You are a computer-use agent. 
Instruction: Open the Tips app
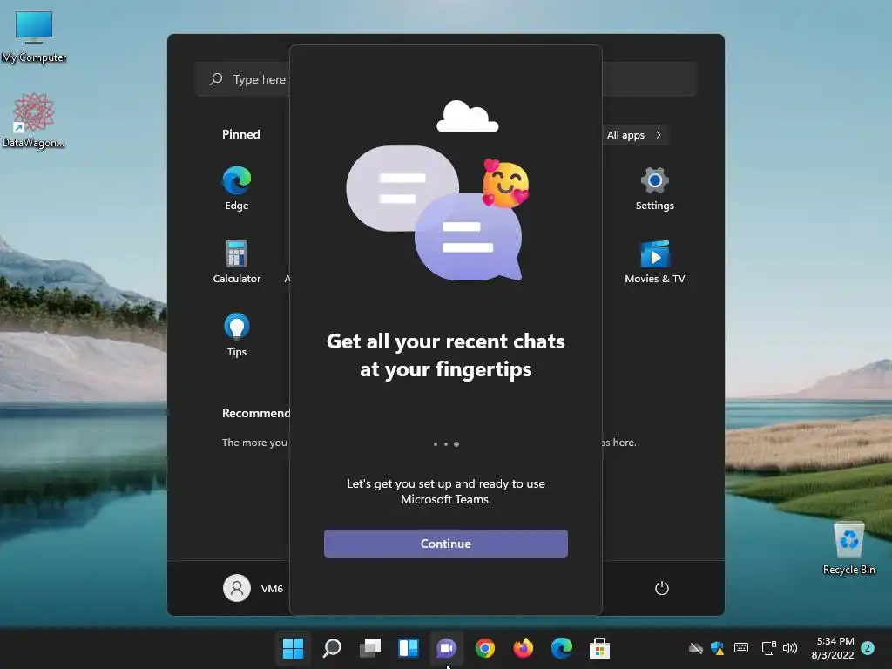237,335
